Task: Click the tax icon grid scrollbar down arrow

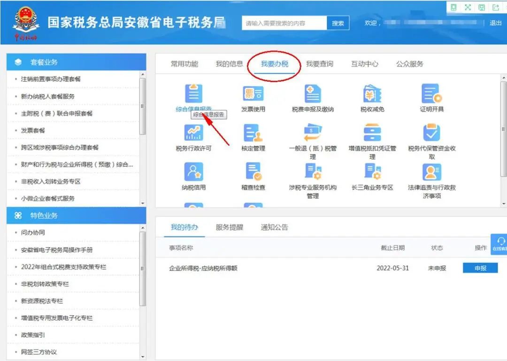Action: [x=503, y=204]
